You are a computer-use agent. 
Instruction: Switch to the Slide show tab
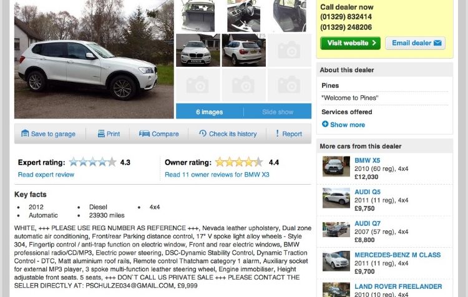point(278,112)
